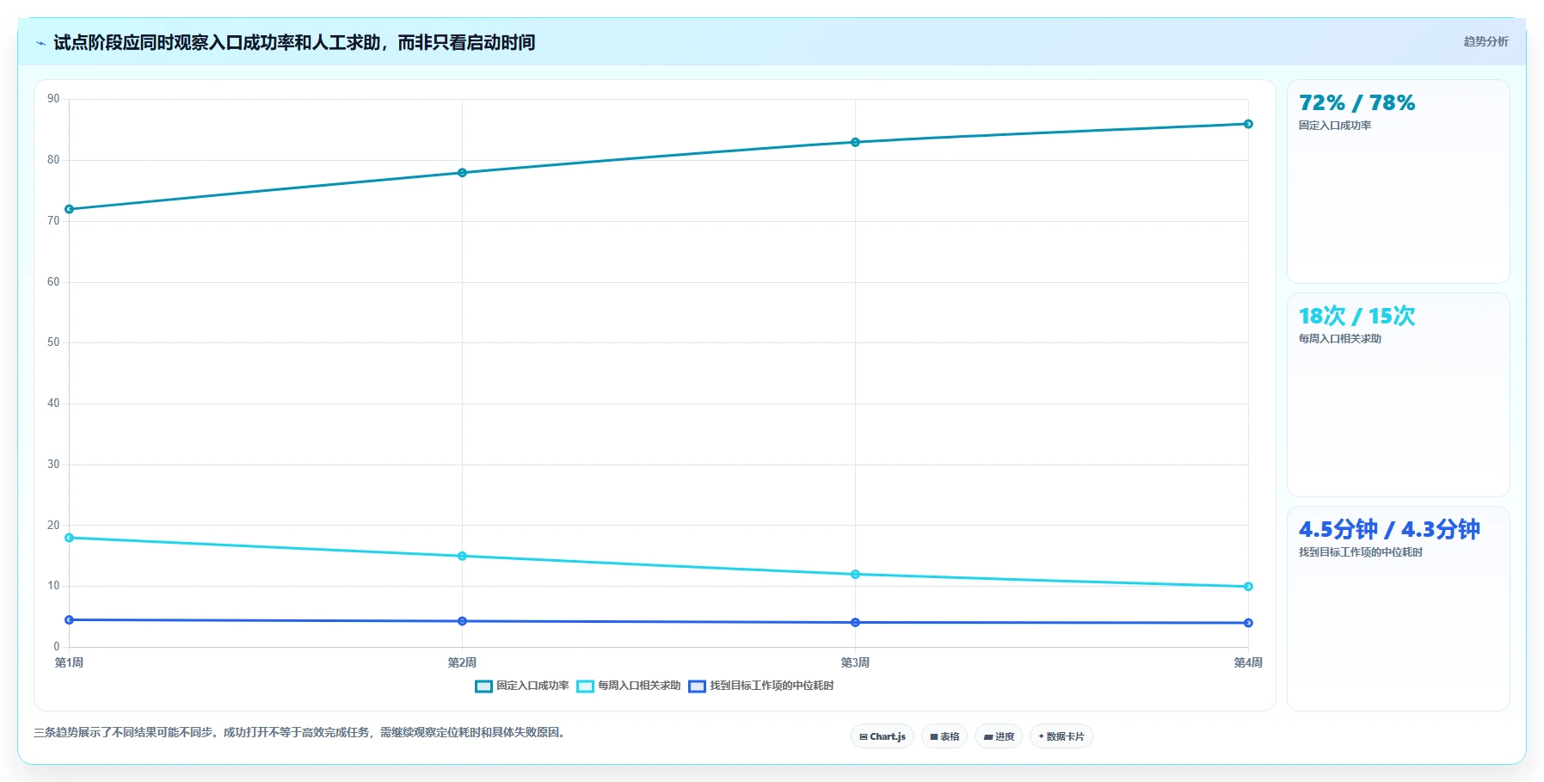
Task: Click the 第3周 x-axis label
Action: pos(855,662)
